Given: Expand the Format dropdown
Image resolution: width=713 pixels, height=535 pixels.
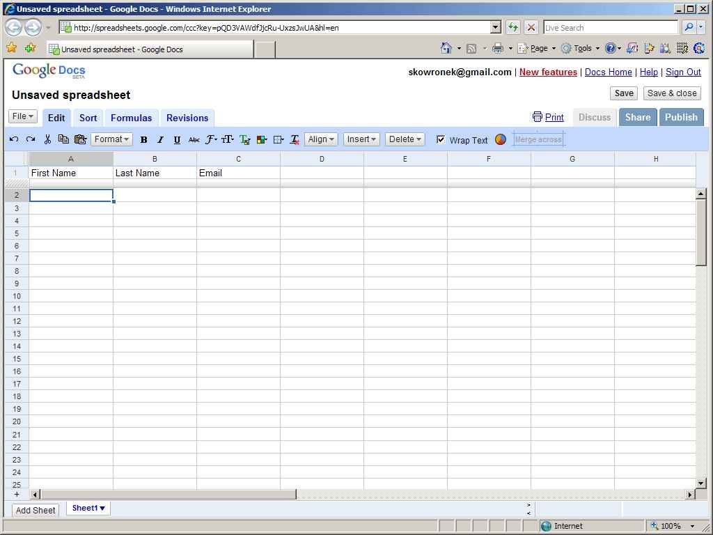Looking at the screenshot, I should point(111,139).
